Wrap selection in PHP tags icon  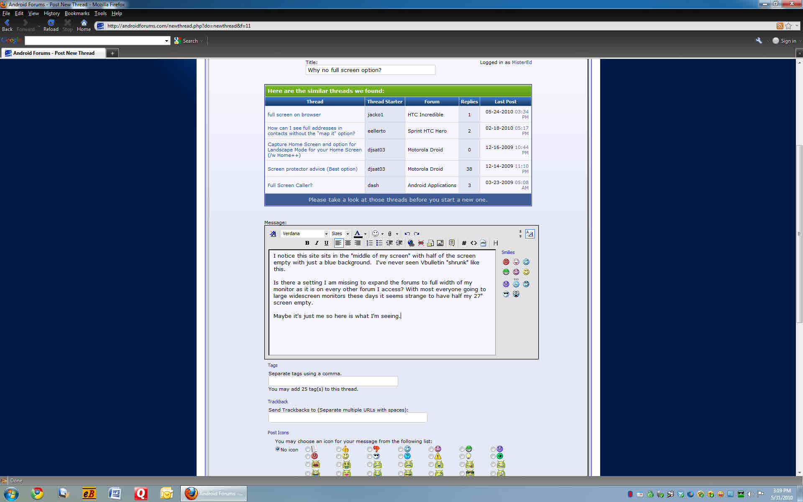483,243
